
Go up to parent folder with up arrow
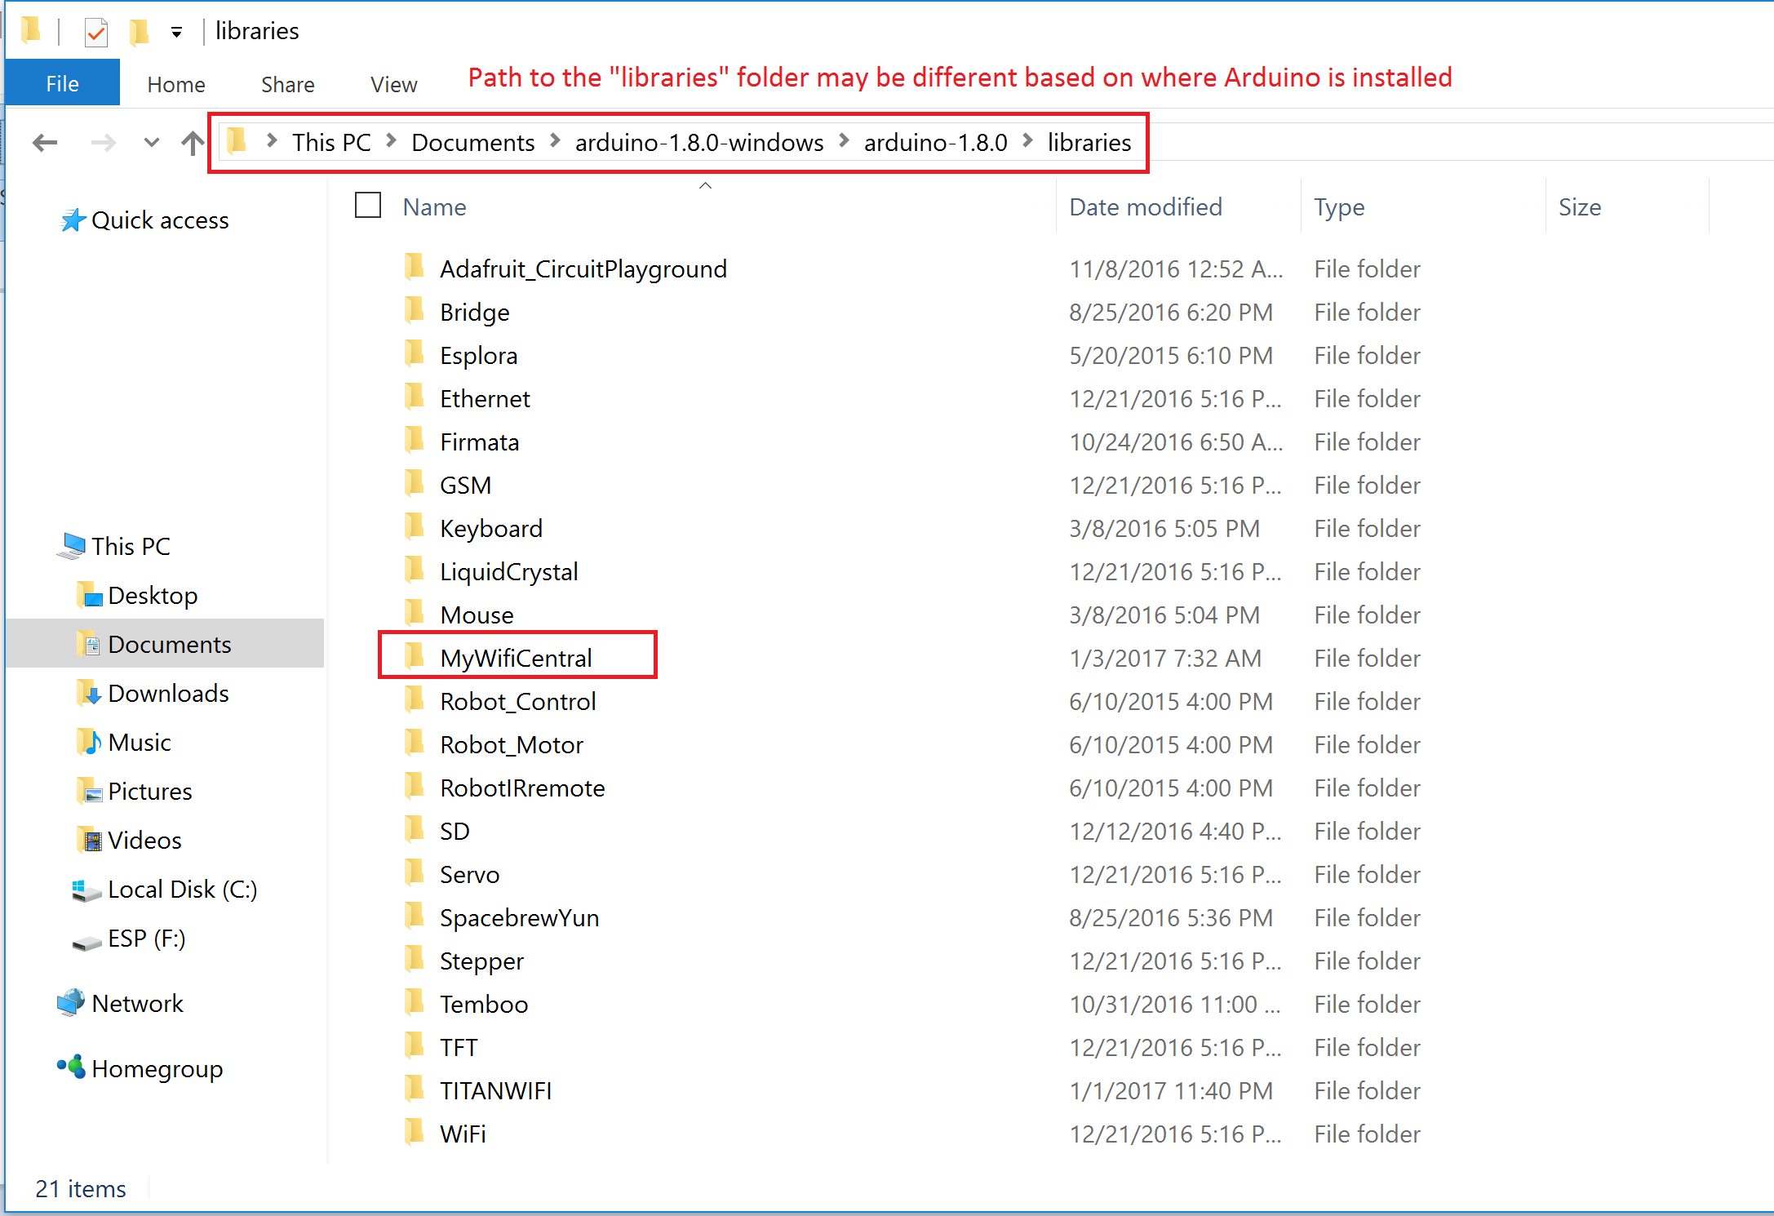click(x=193, y=142)
